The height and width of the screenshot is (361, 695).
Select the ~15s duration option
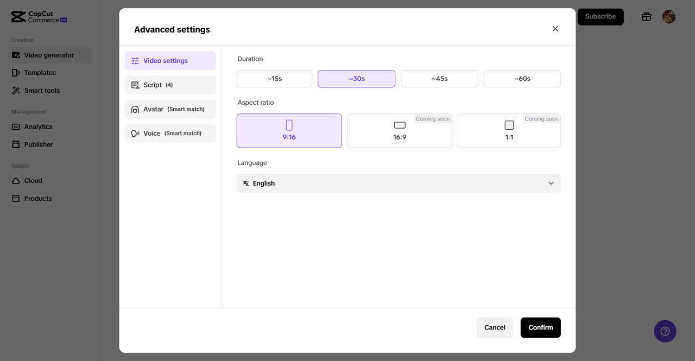(x=274, y=79)
